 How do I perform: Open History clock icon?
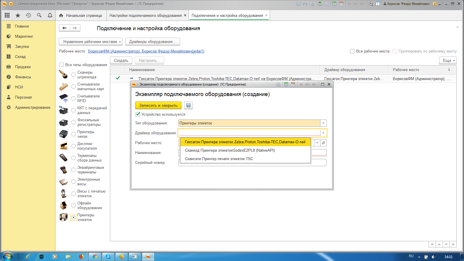click(28, 15)
